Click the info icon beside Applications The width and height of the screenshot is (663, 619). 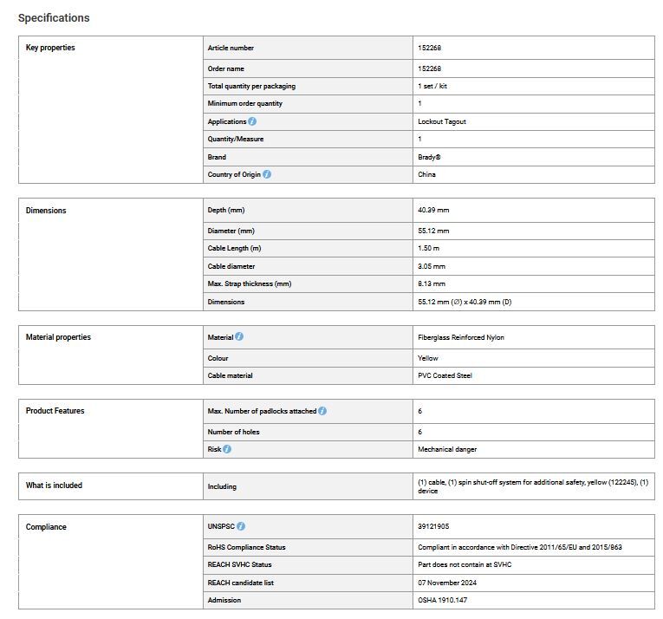click(x=252, y=121)
